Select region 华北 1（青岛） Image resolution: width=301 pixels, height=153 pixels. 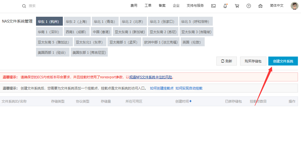(105, 21)
